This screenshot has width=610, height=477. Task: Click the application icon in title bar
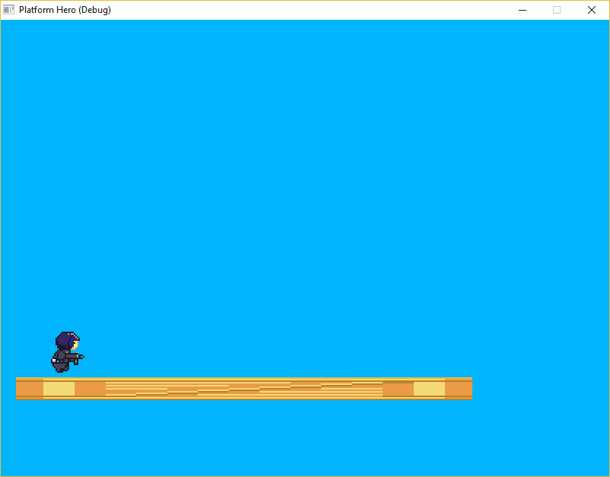pos(8,10)
